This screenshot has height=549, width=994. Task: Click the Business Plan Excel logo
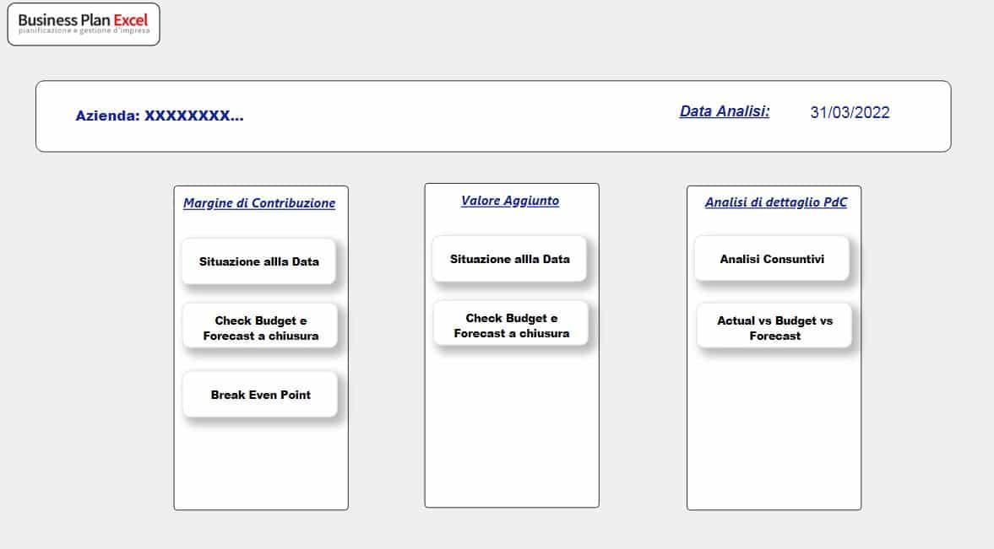pyautogui.click(x=83, y=24)
